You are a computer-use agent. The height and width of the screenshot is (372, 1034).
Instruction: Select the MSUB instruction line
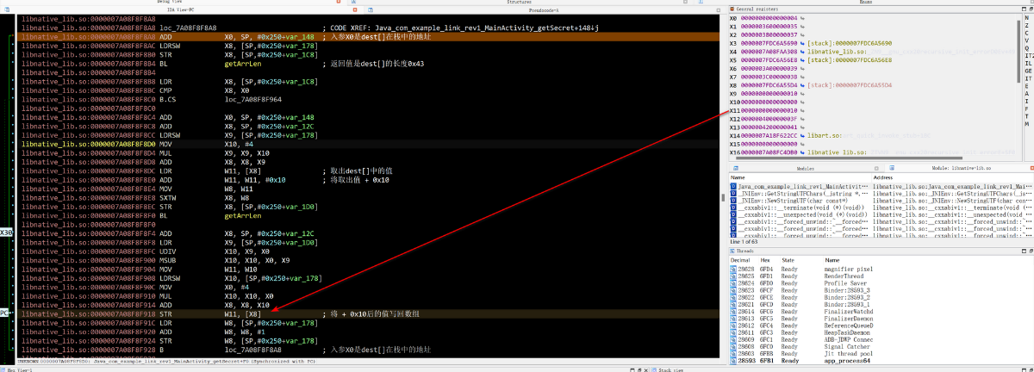coord(370,258)
